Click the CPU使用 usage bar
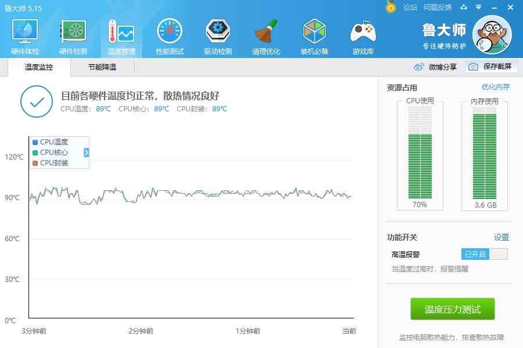The image size is (523, 348). click(420, 153)
